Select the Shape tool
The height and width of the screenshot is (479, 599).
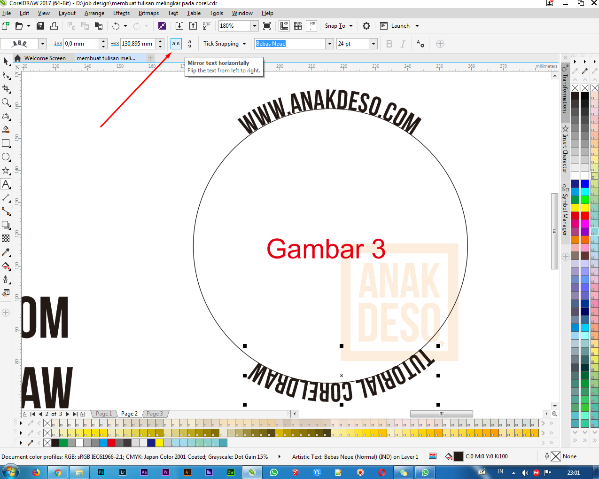6,75
